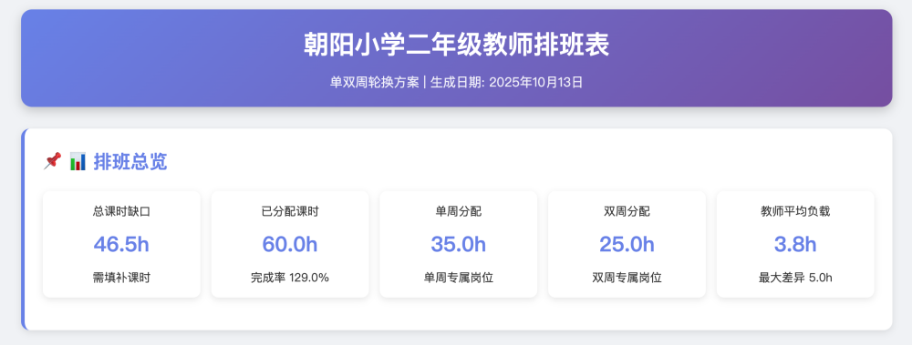Click the 35.0h value
Image resolution: width=912 pixels, height=345 pixels.
[459, 244]
